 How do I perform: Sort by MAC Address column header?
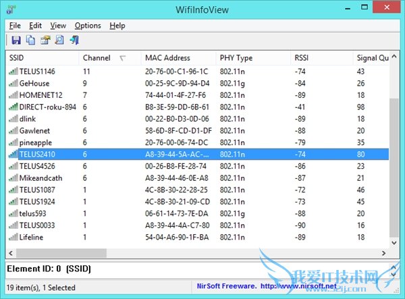point(178,58)
